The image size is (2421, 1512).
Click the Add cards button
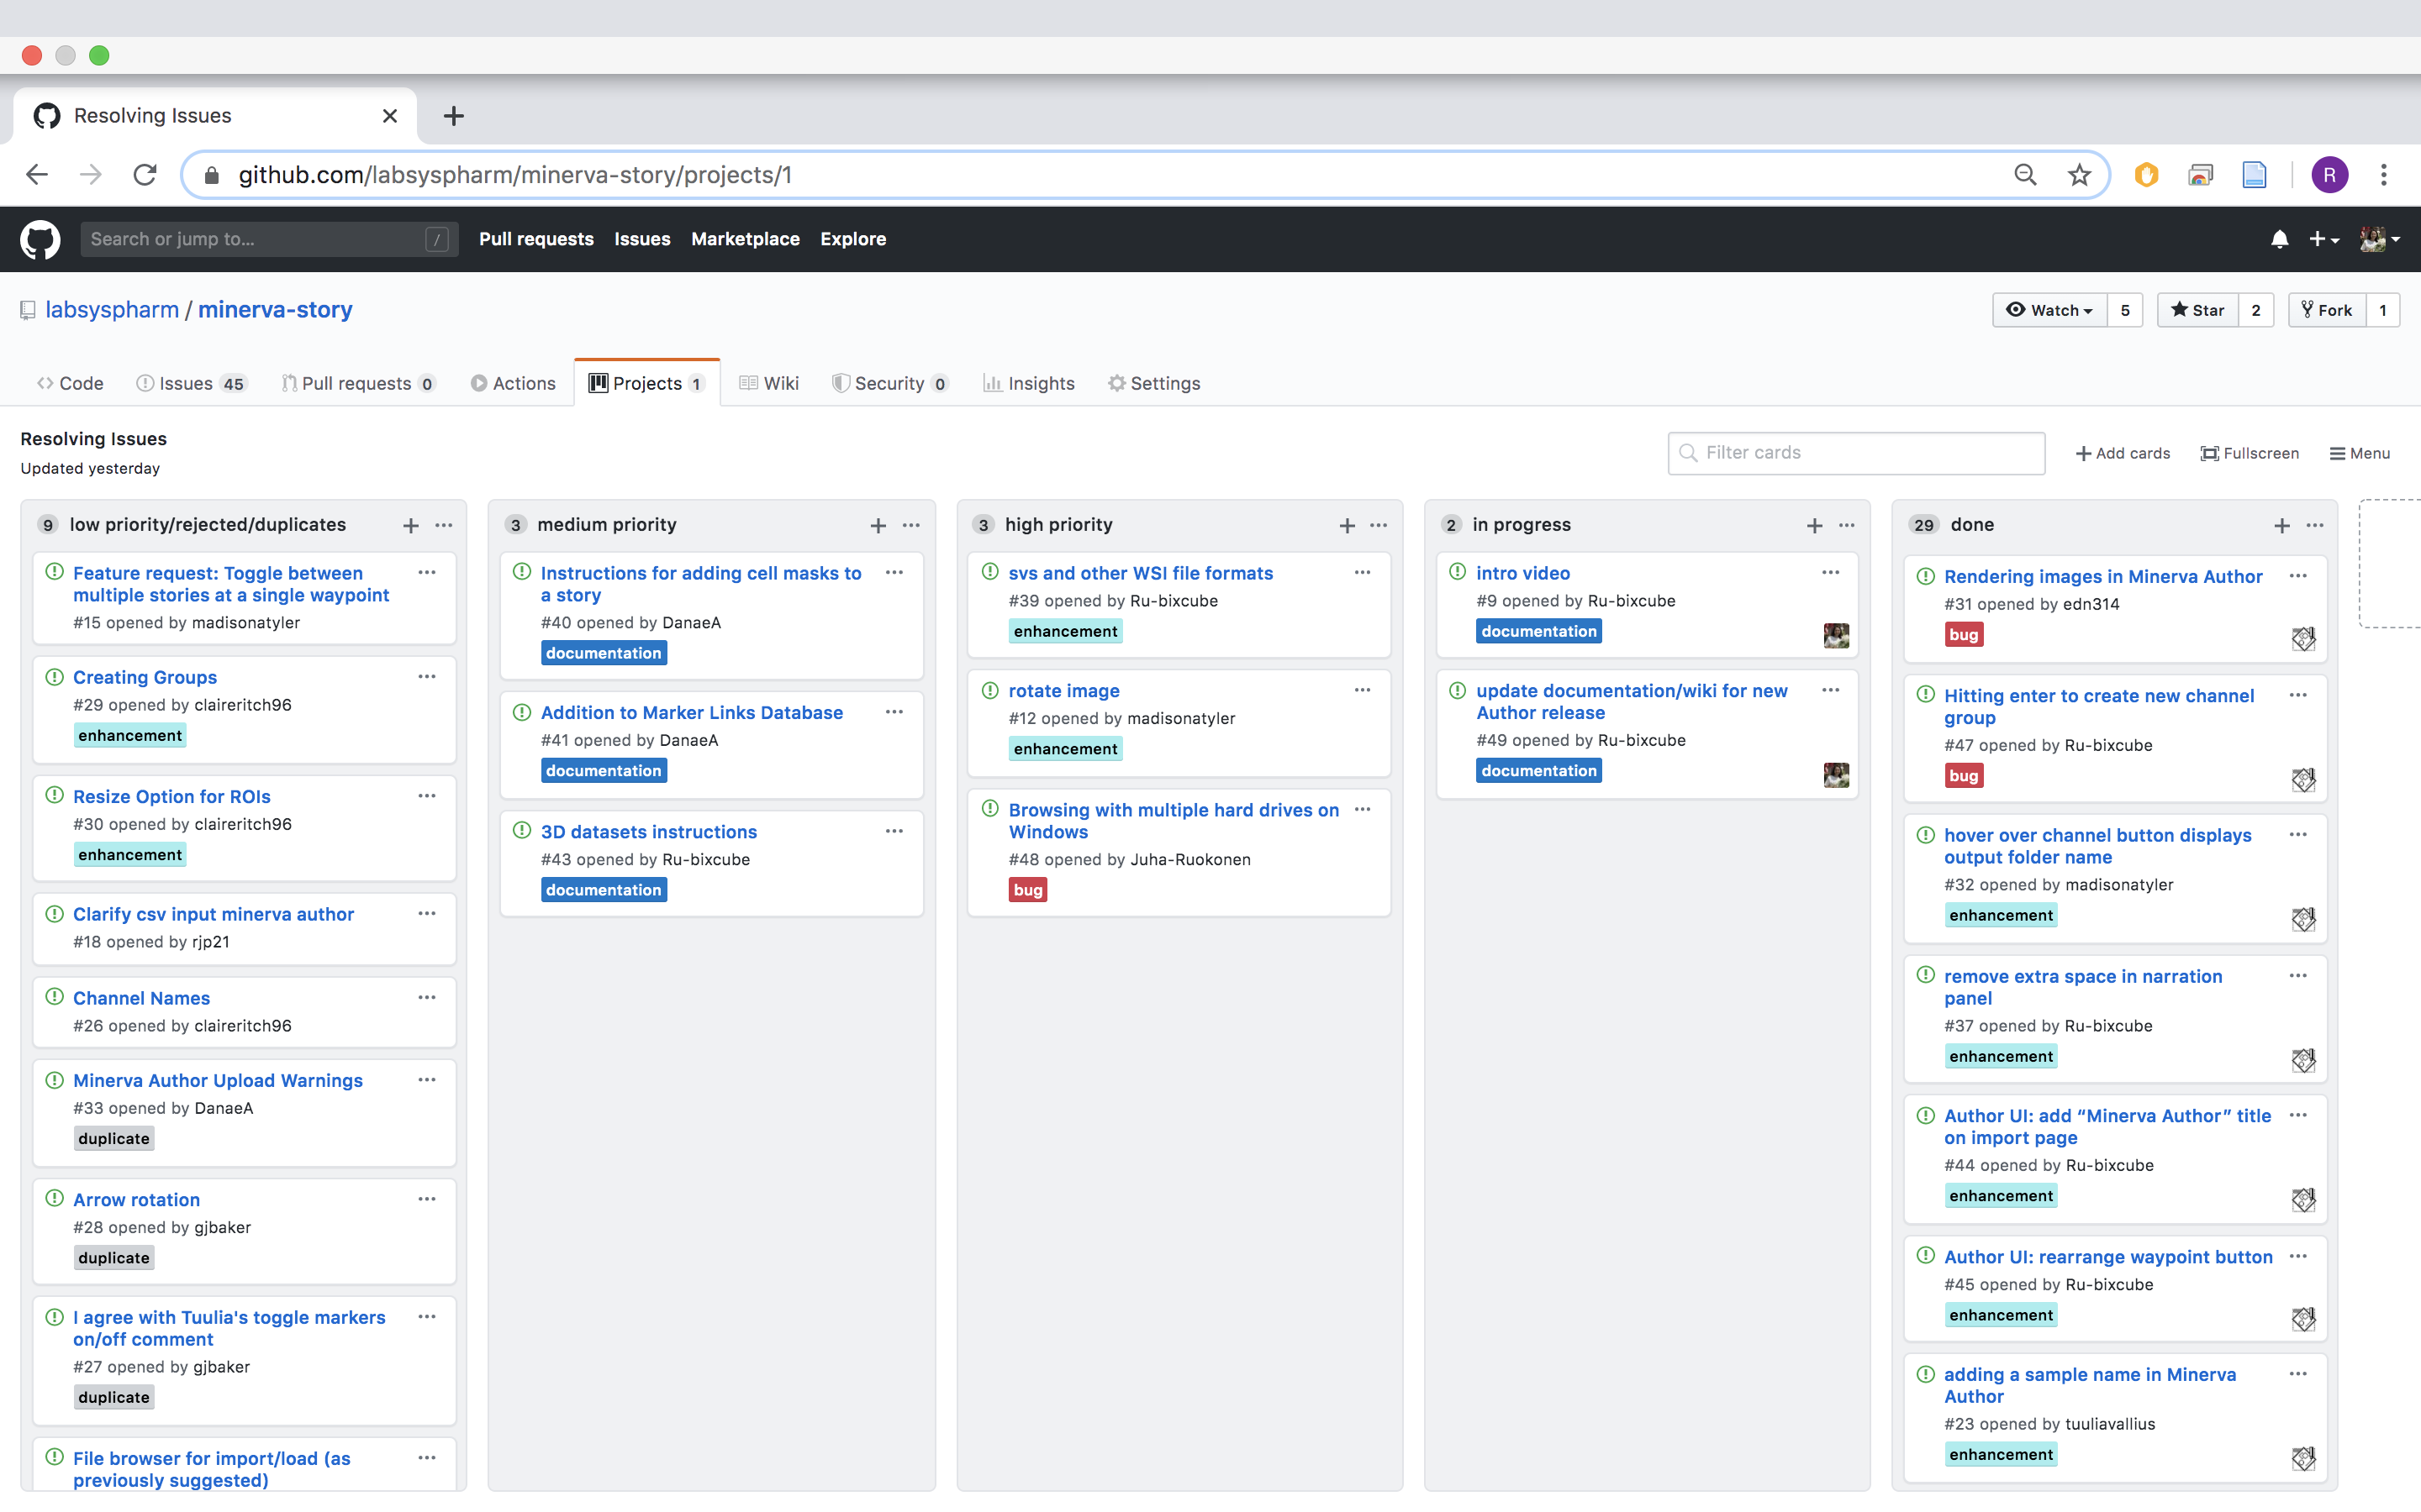click(x=2123, y=453)
